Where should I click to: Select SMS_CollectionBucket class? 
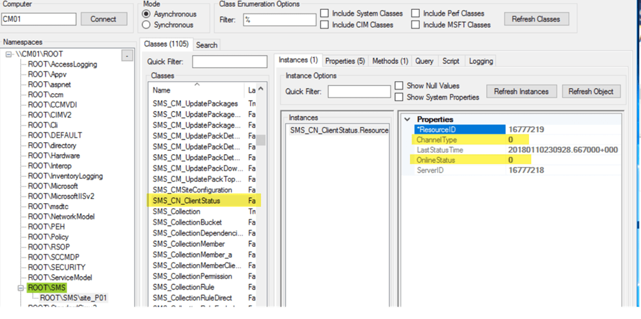pyautogui.click(x=187, y=222)
